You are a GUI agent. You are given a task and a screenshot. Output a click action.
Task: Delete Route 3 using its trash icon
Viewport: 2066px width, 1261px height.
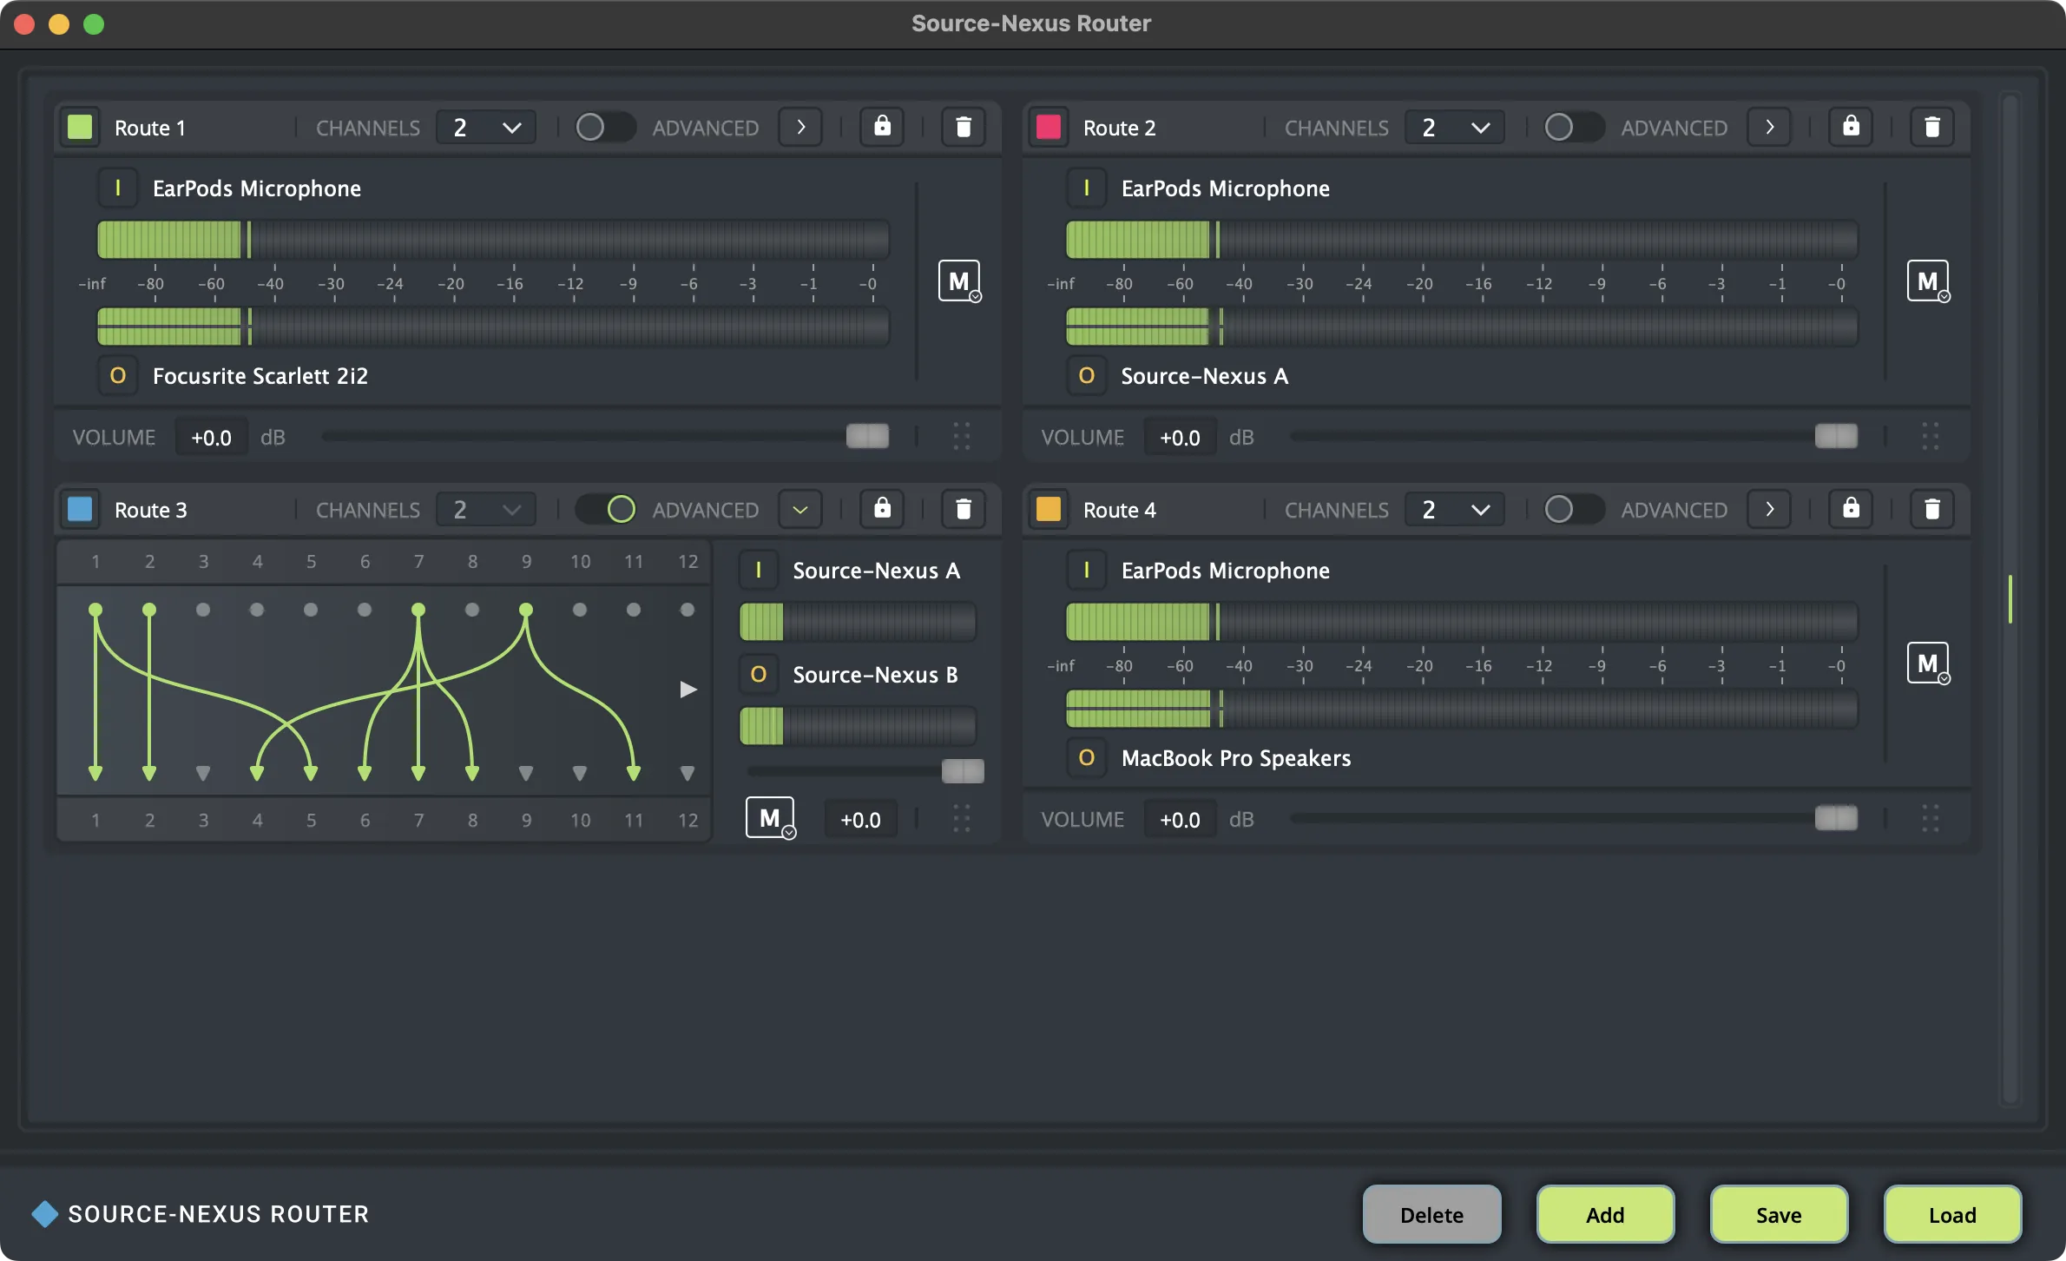pos(964,509)
